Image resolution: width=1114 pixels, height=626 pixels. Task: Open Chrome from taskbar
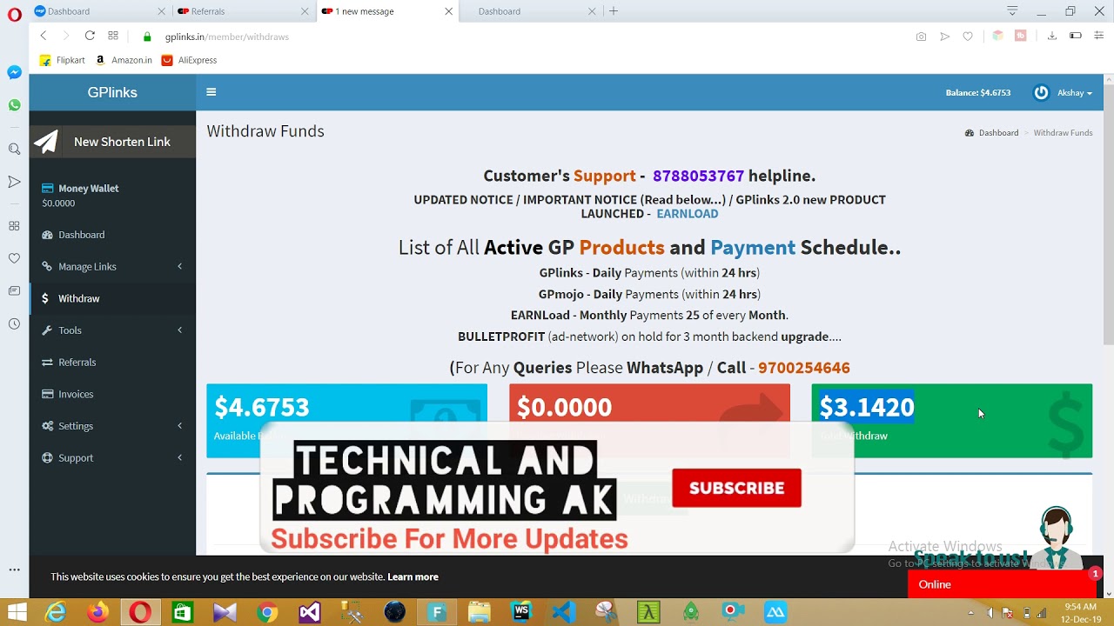coord(267,612)
